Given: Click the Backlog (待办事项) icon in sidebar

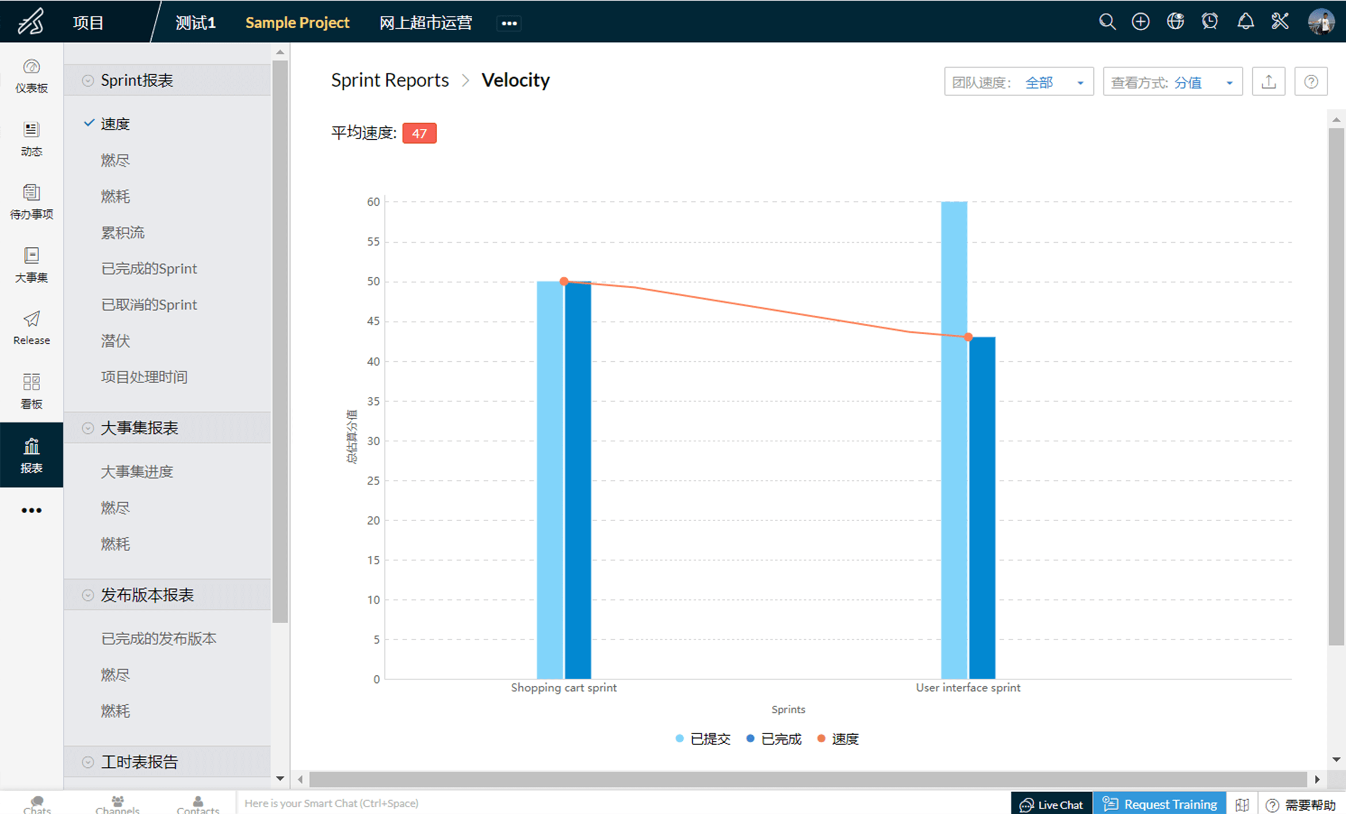Looking at the screenshot, I should 30,200.
